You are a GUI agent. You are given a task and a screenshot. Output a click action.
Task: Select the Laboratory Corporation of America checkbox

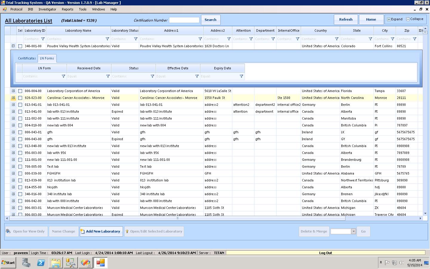[20, 91]
